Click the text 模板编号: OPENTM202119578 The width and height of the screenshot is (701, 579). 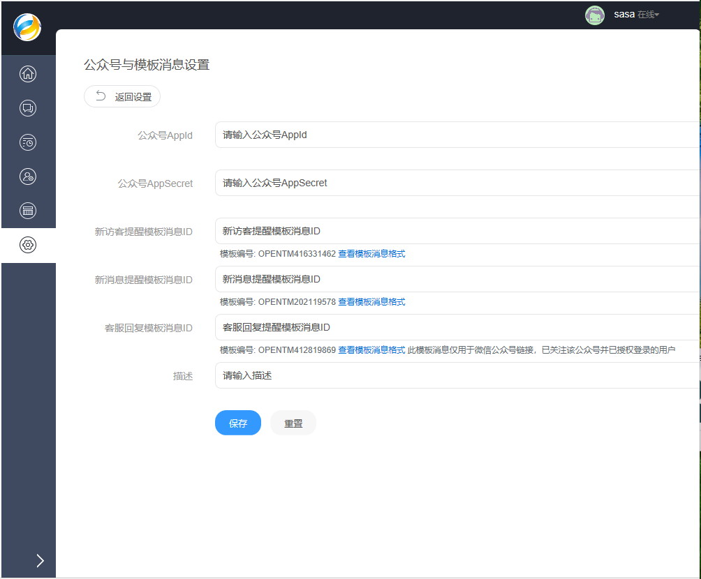[x=278, y=302]
